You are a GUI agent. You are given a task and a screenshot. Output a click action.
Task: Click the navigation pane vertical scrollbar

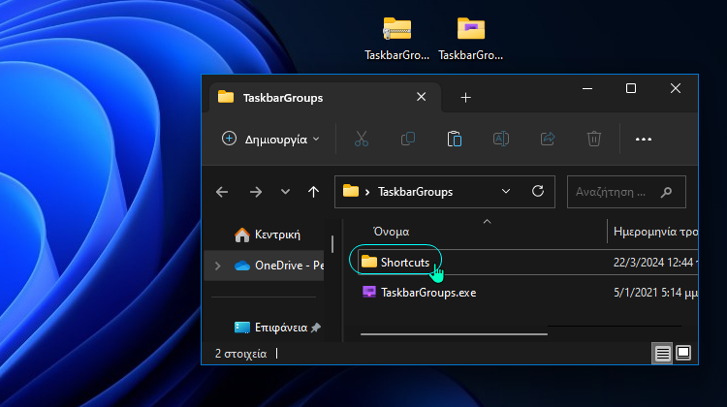point(332,244)
